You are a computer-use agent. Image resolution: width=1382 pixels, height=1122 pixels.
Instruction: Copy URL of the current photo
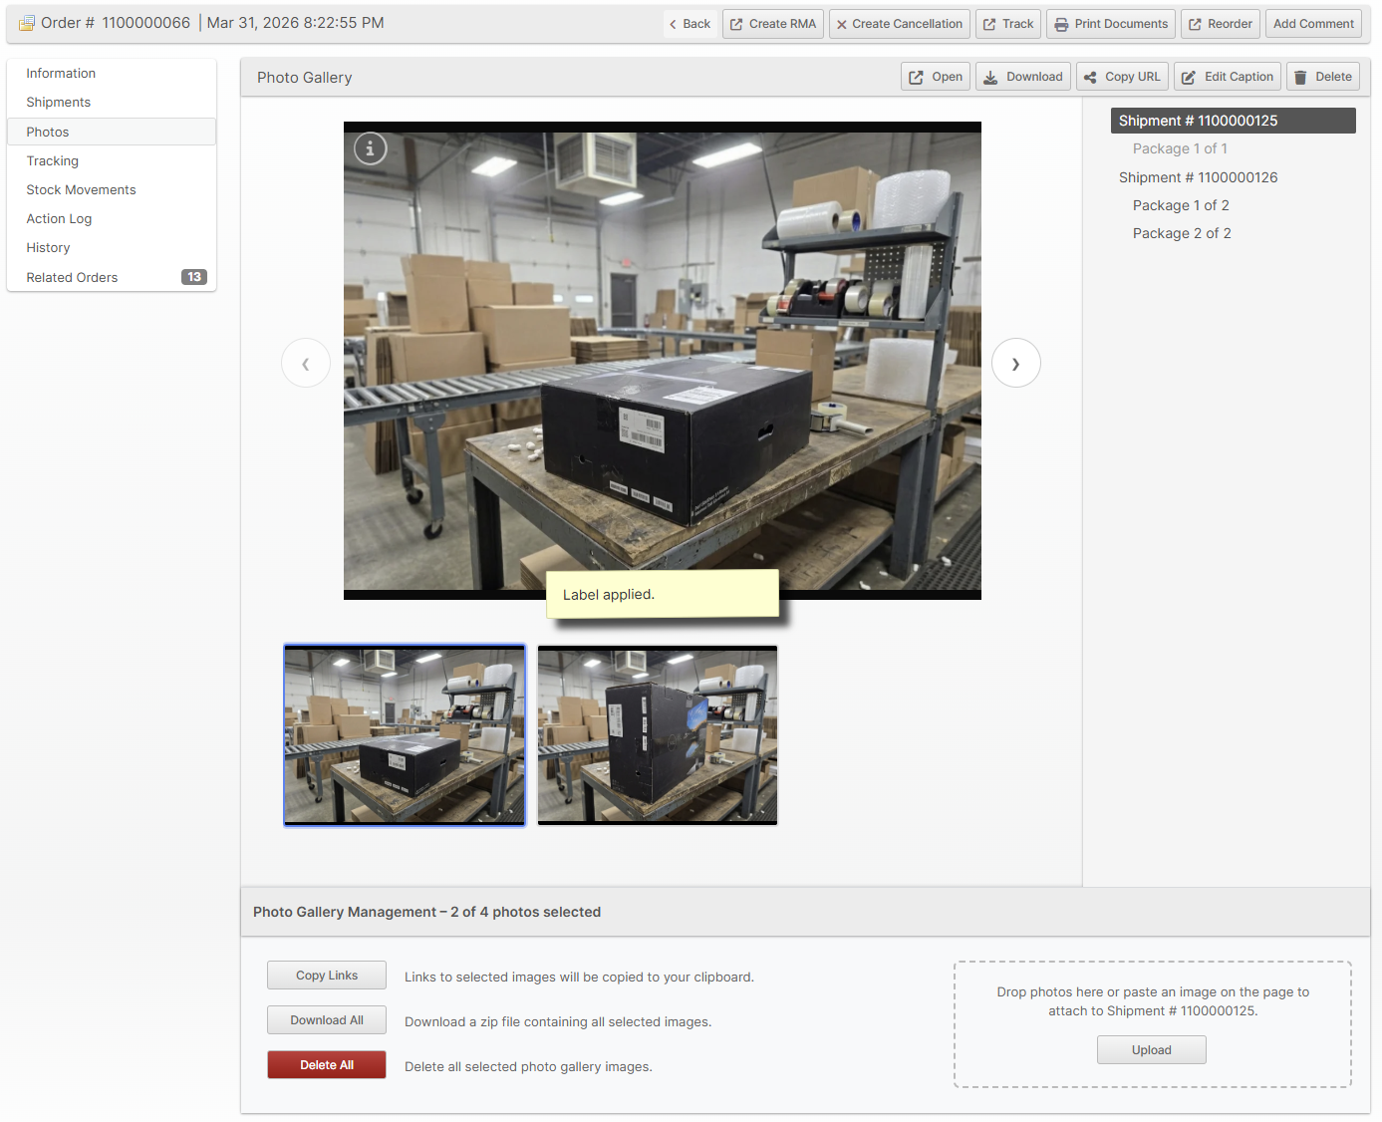(x=1122, y=77)
